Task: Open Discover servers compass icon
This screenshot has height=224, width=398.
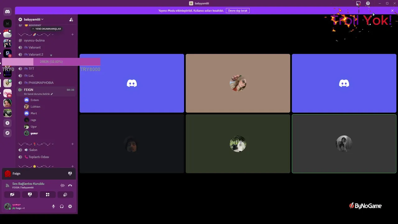Action: coord(7,133)
